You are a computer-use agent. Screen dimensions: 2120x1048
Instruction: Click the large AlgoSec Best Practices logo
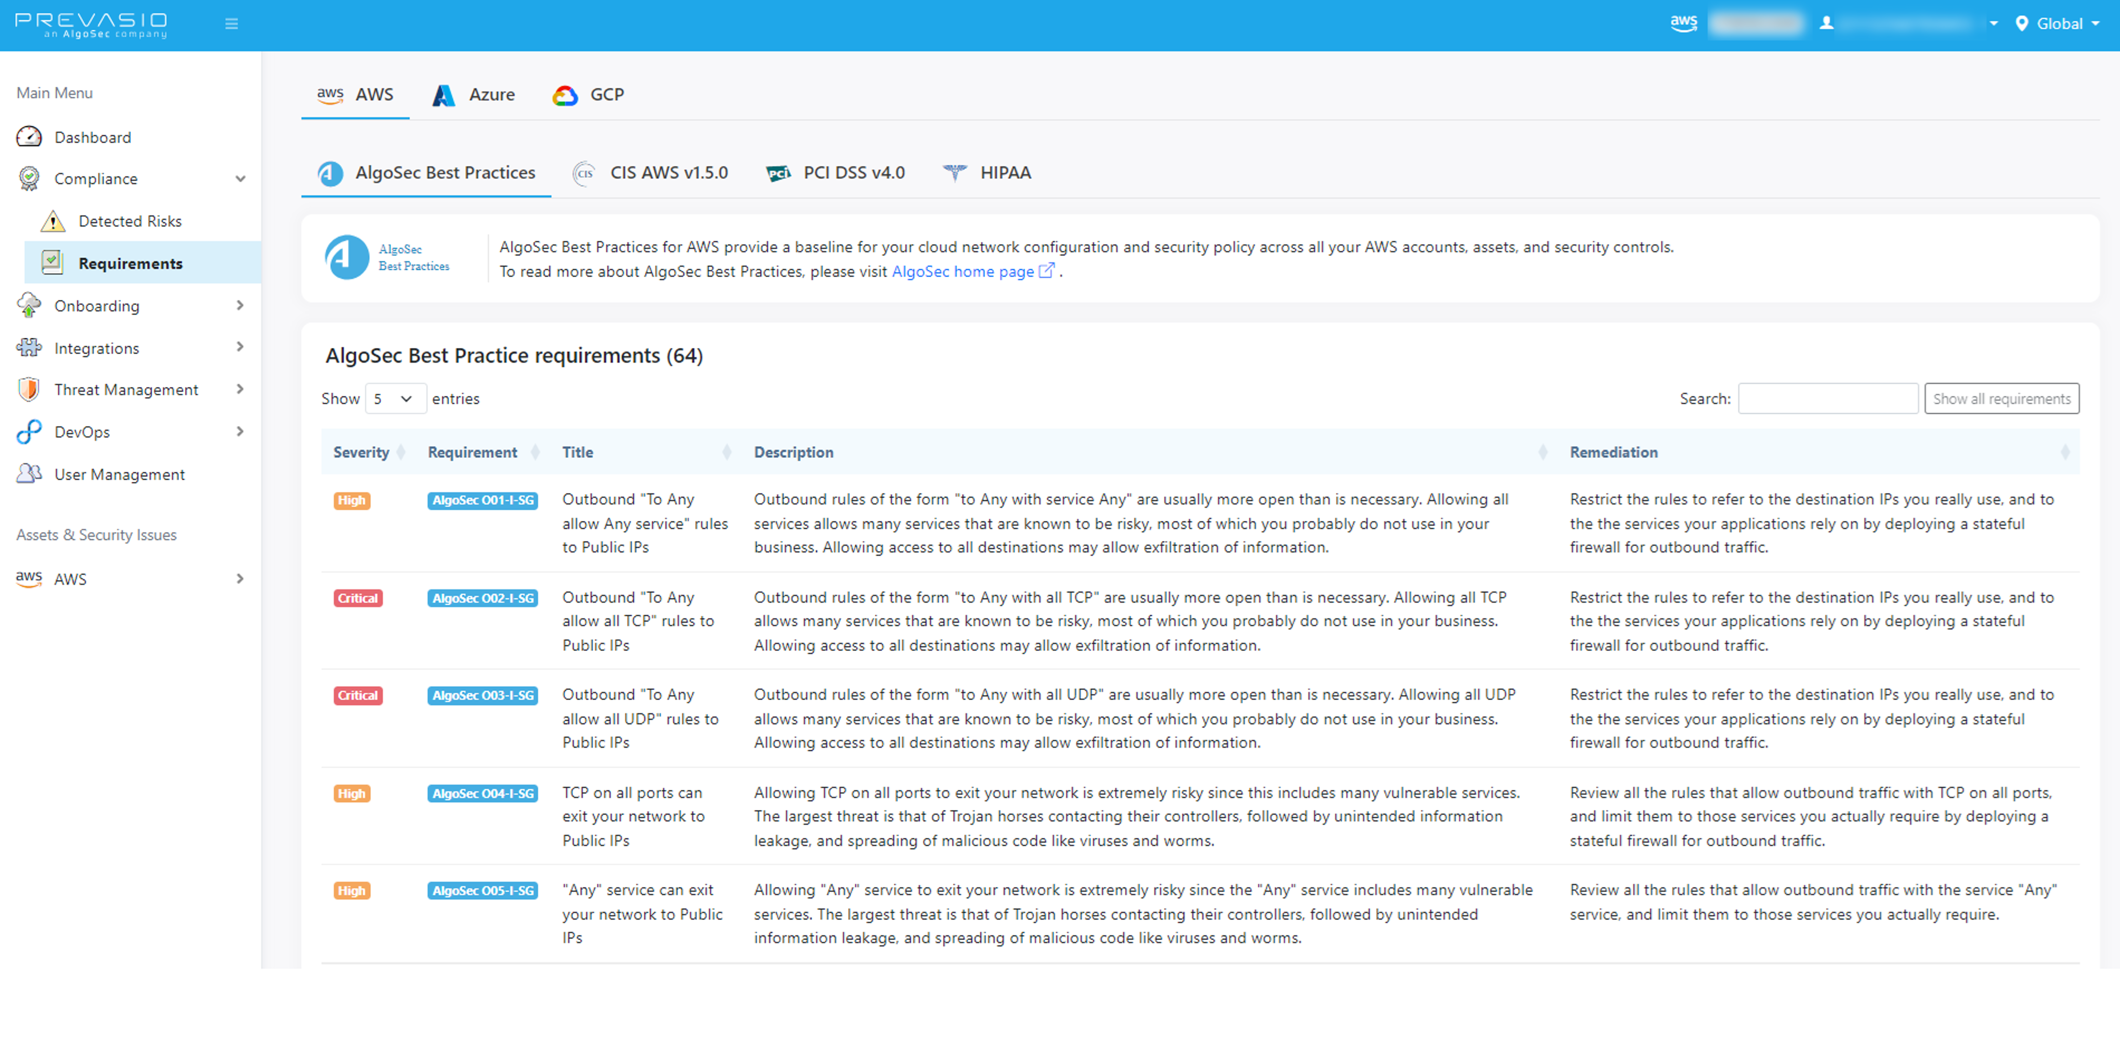point(346,258)
